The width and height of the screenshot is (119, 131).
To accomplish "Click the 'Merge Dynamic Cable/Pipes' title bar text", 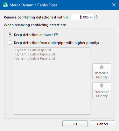I will pyautogui.click(x=33, y=5).
